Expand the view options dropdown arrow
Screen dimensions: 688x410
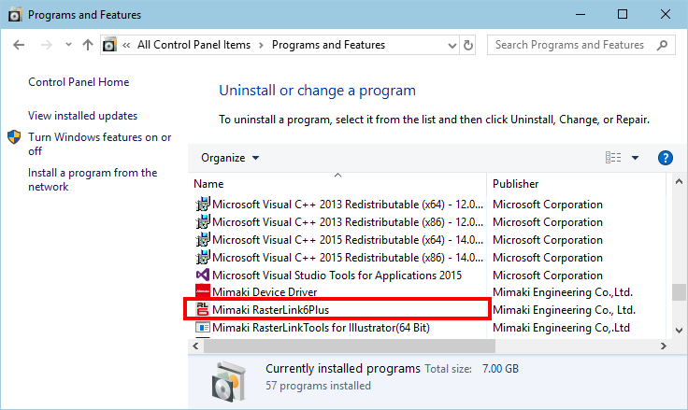pyautogui.click(x=635, y=158)
